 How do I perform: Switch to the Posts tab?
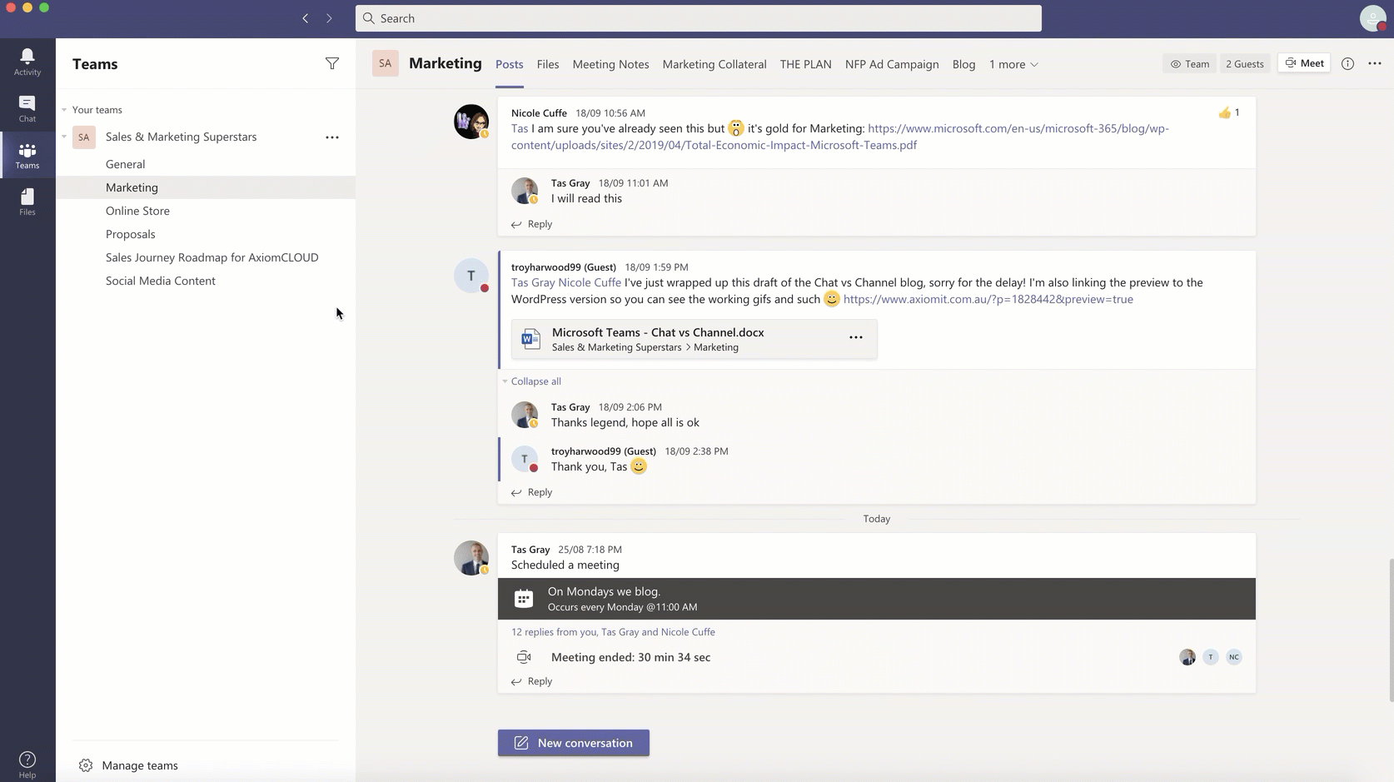pos(510,64)
